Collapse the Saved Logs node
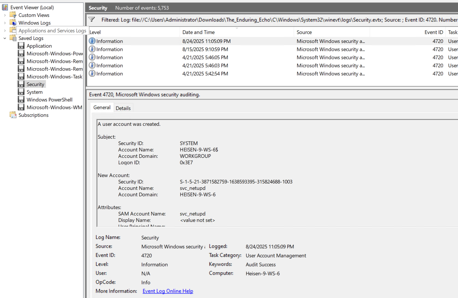 point(5,38)
